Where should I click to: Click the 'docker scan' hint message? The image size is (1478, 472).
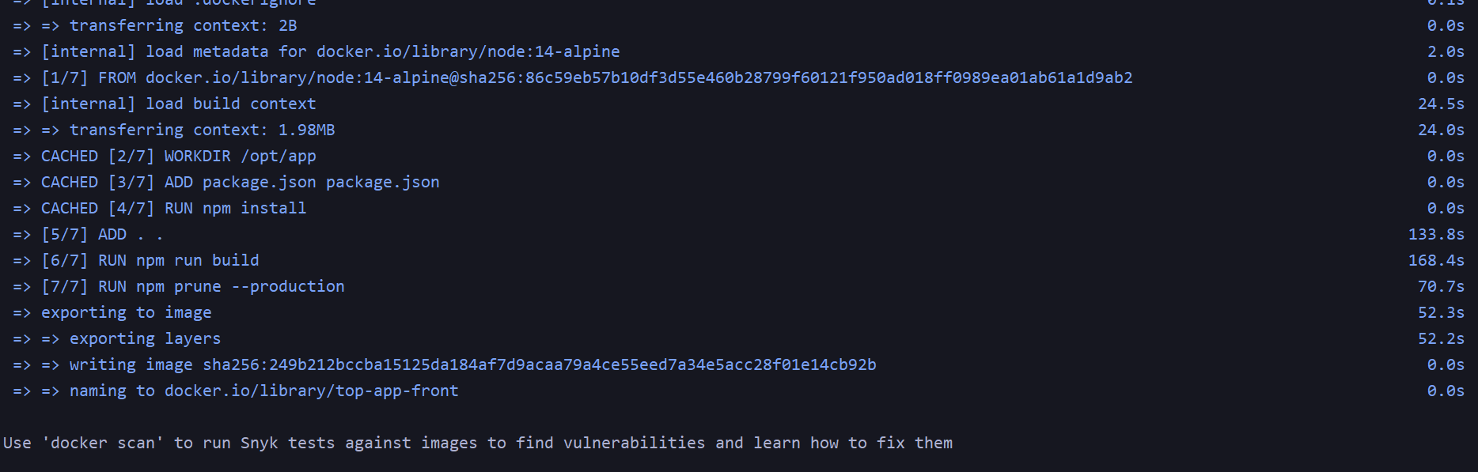pyautogui.click(x=478, y=443)
